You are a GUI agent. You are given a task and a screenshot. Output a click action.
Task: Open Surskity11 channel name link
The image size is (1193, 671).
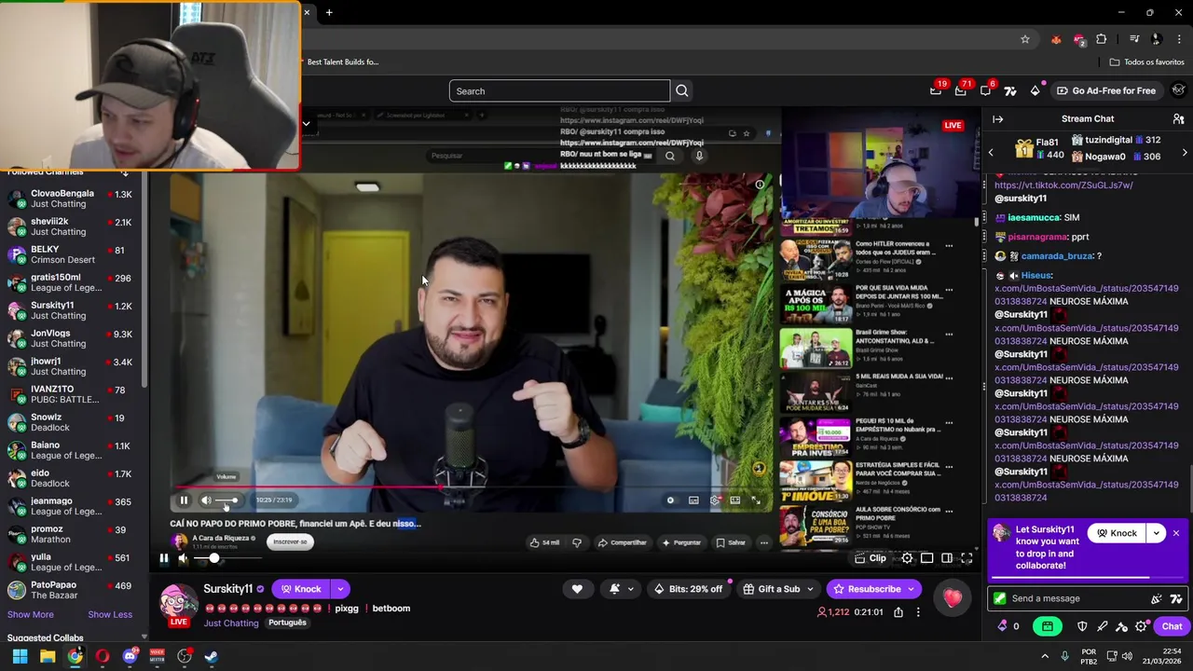228,589
